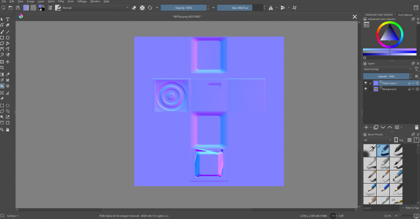This screenshot has height=219, width=420.
Task: Click the Freehand Brush tool
Action: (x=2, y=32)
